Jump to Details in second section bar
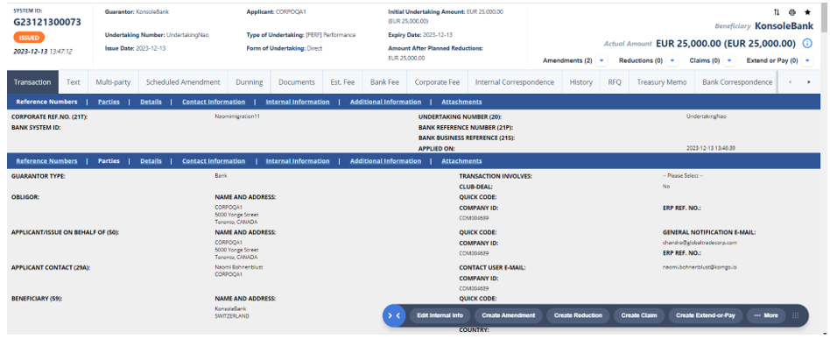Image resolution: width=830 pixels, height=339 pixels. tap(151, 161)
